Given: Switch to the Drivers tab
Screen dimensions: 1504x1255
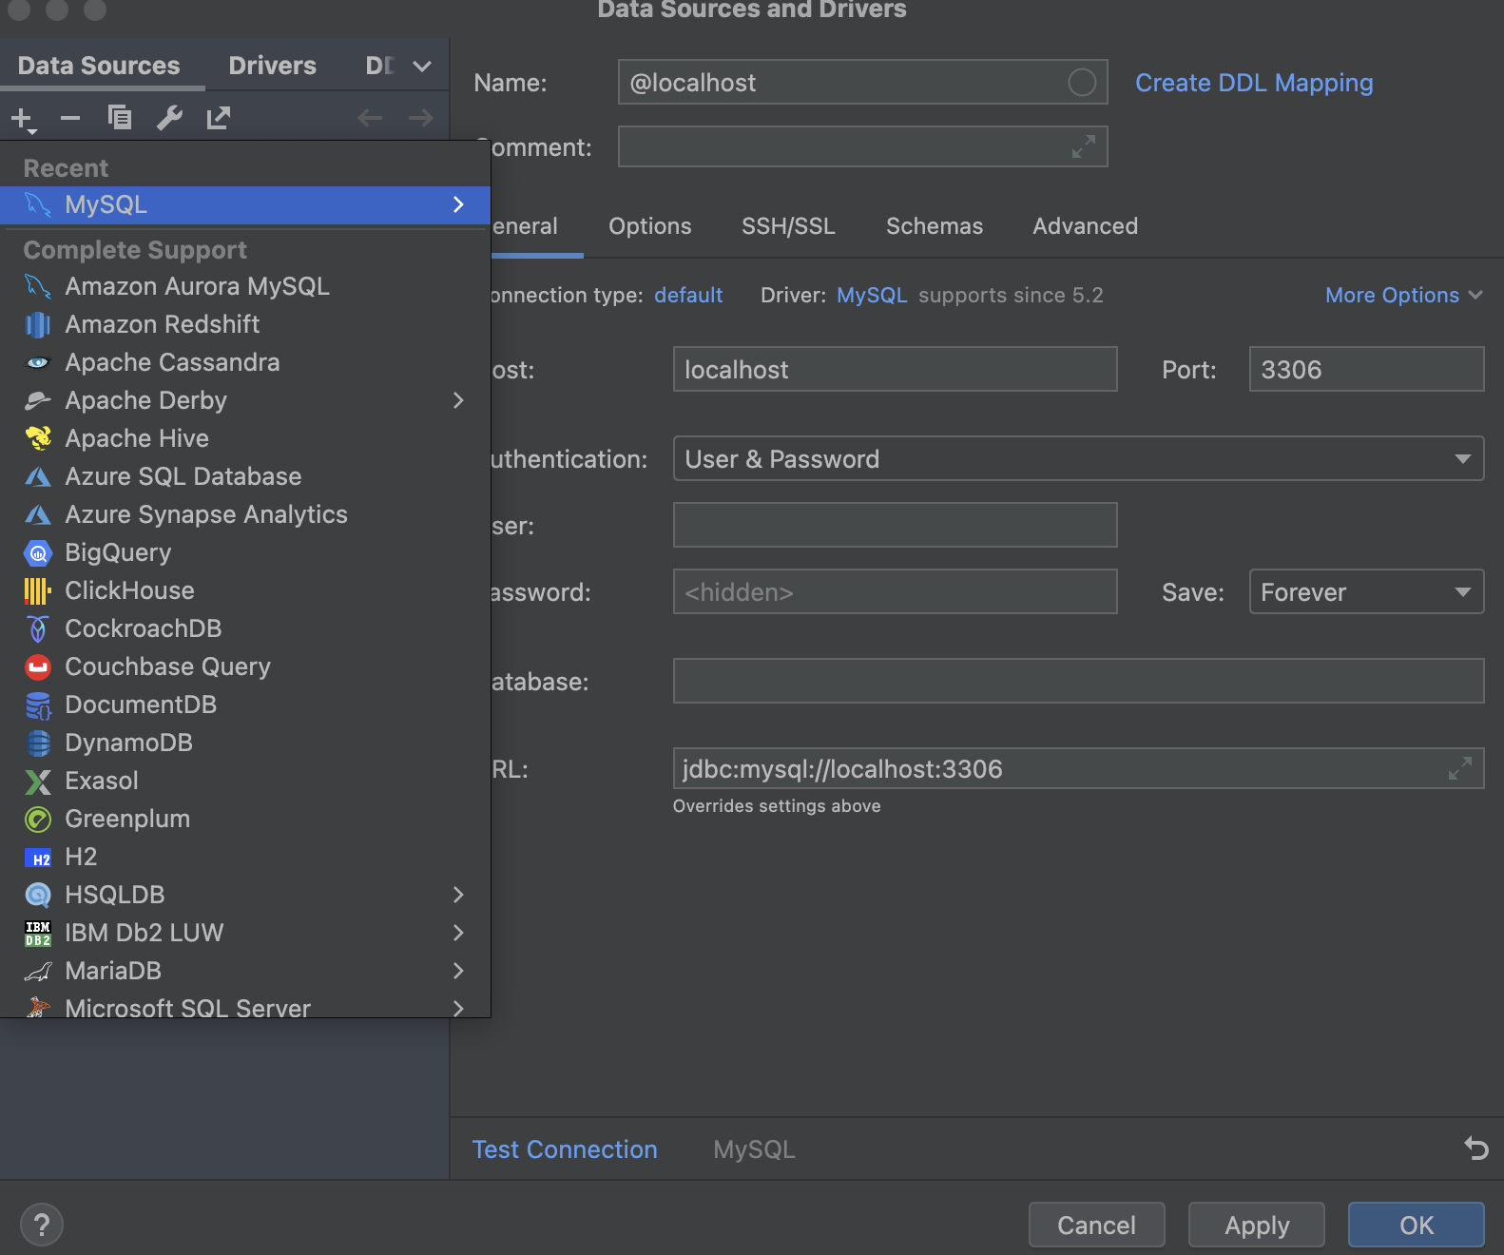Looking at the screenshot, I should click(272, 66).
